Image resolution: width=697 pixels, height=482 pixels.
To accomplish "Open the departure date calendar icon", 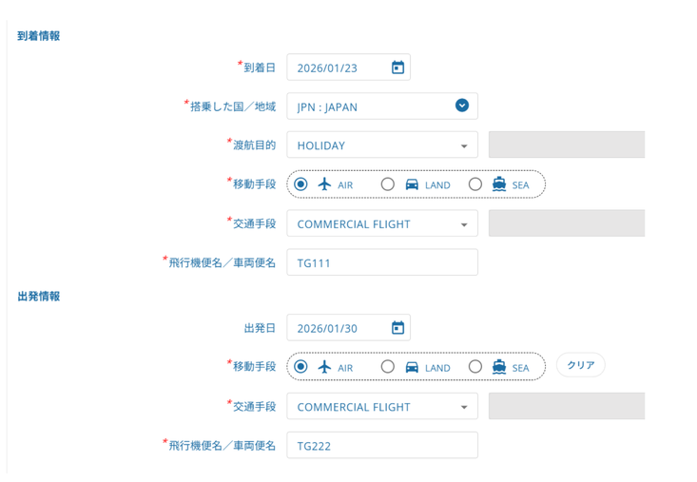I will coord(397,328).
